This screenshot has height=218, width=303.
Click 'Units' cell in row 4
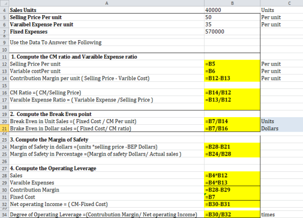click(282, 10)
